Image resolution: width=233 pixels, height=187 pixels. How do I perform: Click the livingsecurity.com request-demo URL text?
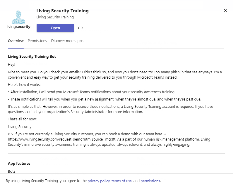[62, 139]
